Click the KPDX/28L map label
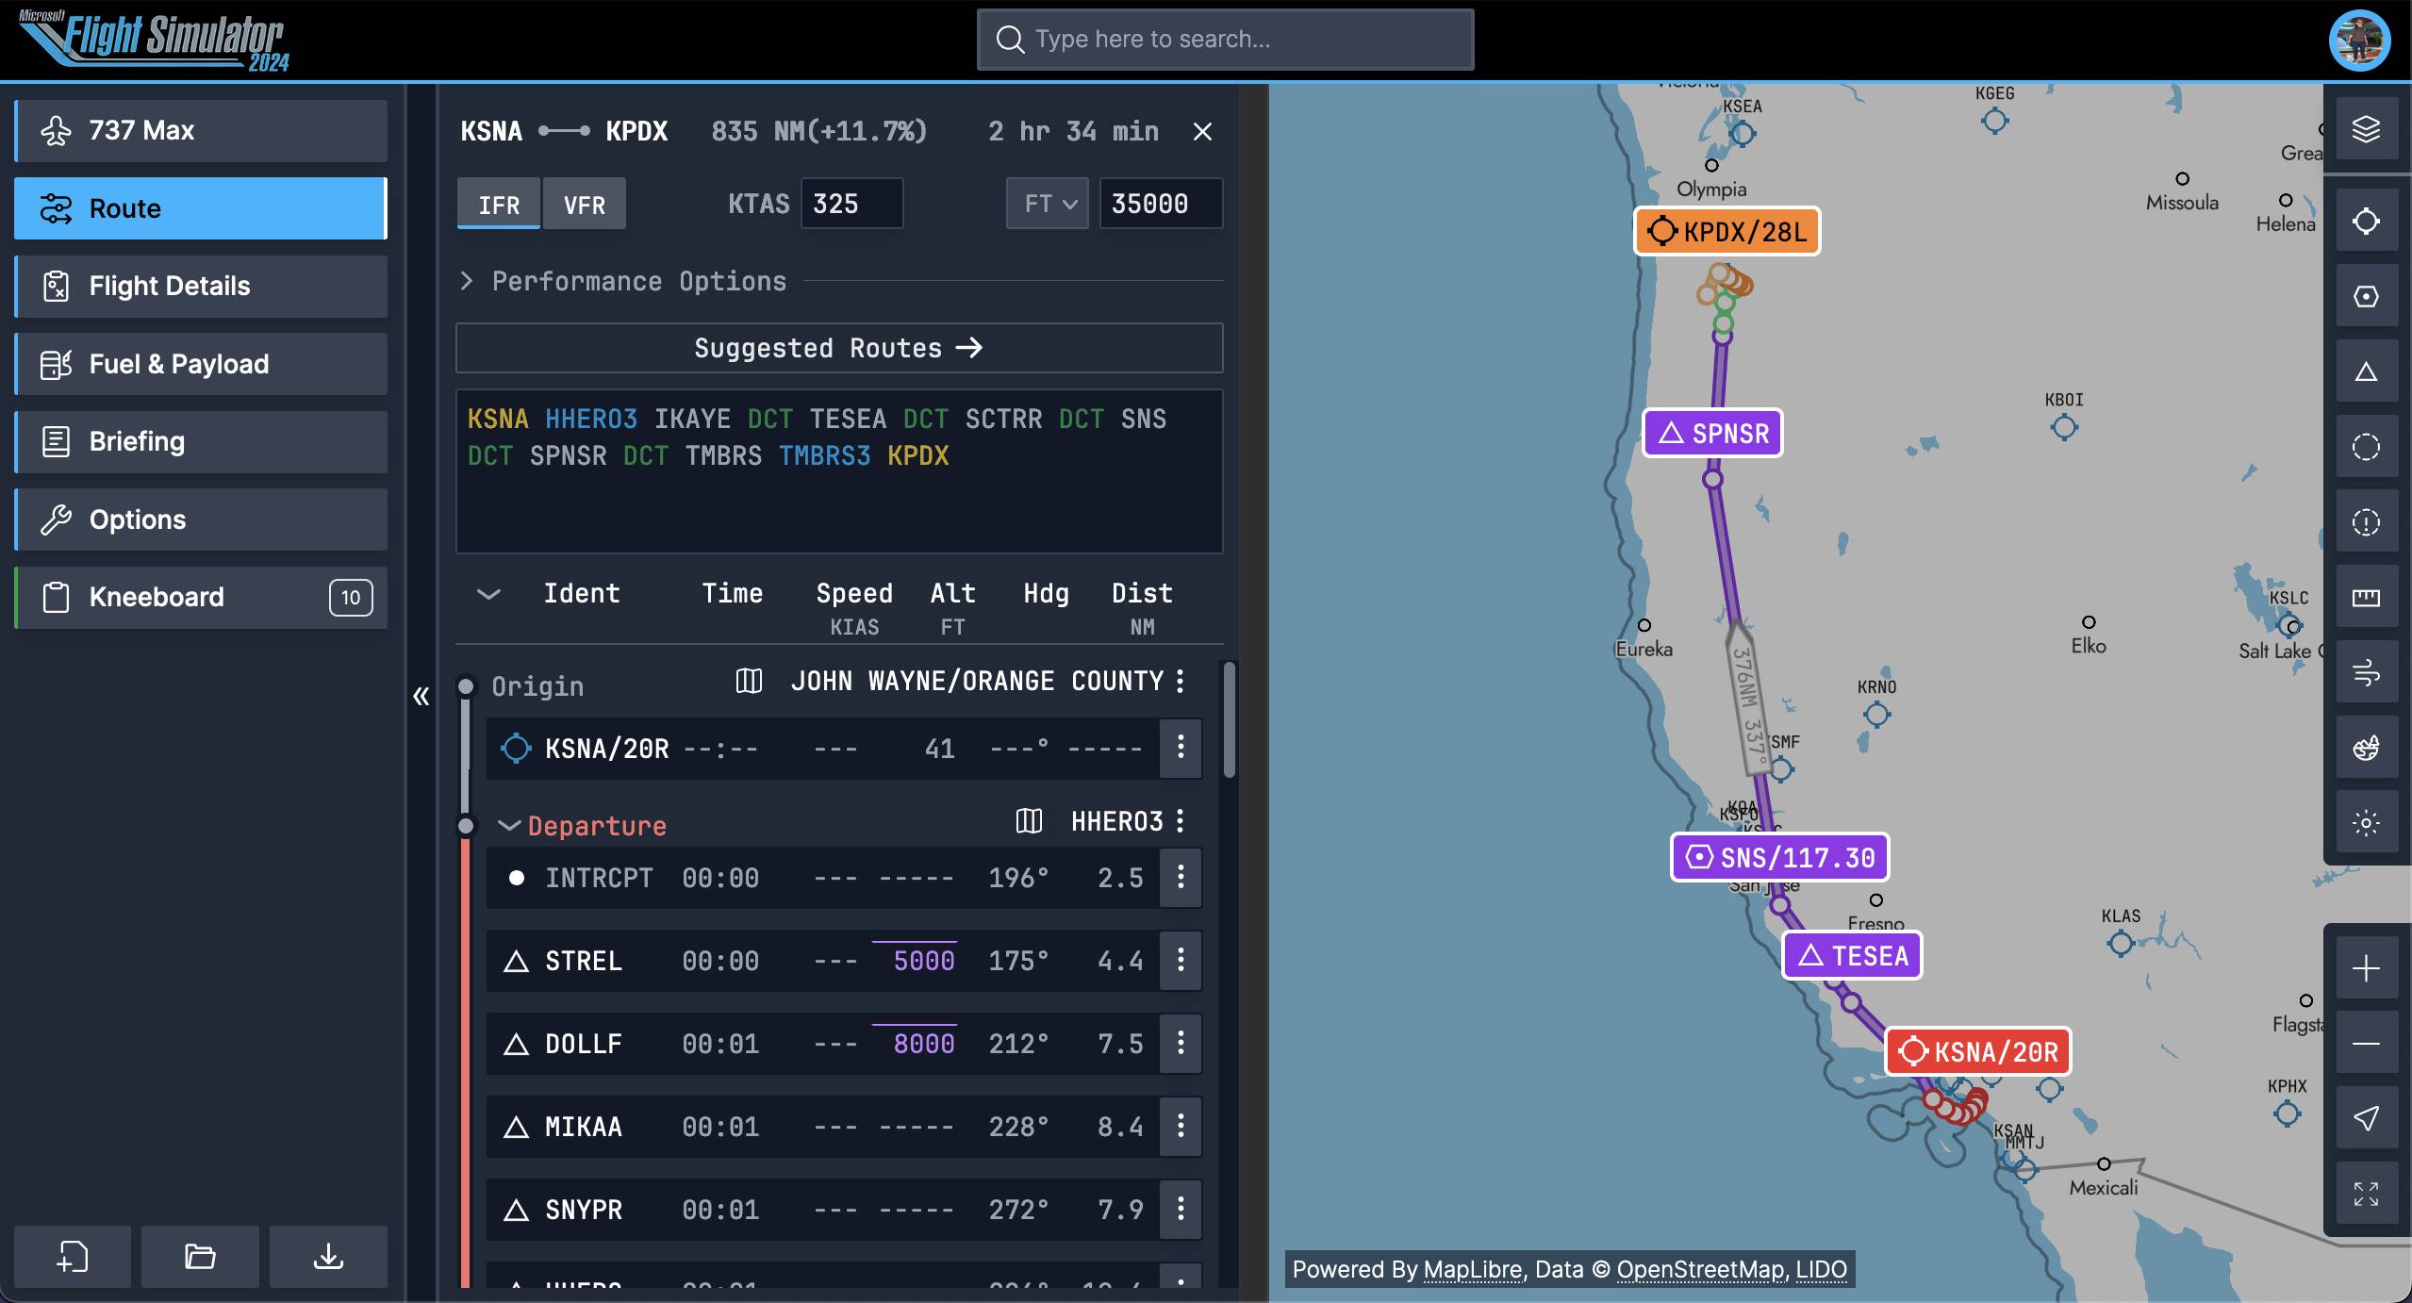 (x=1727, y=231)
